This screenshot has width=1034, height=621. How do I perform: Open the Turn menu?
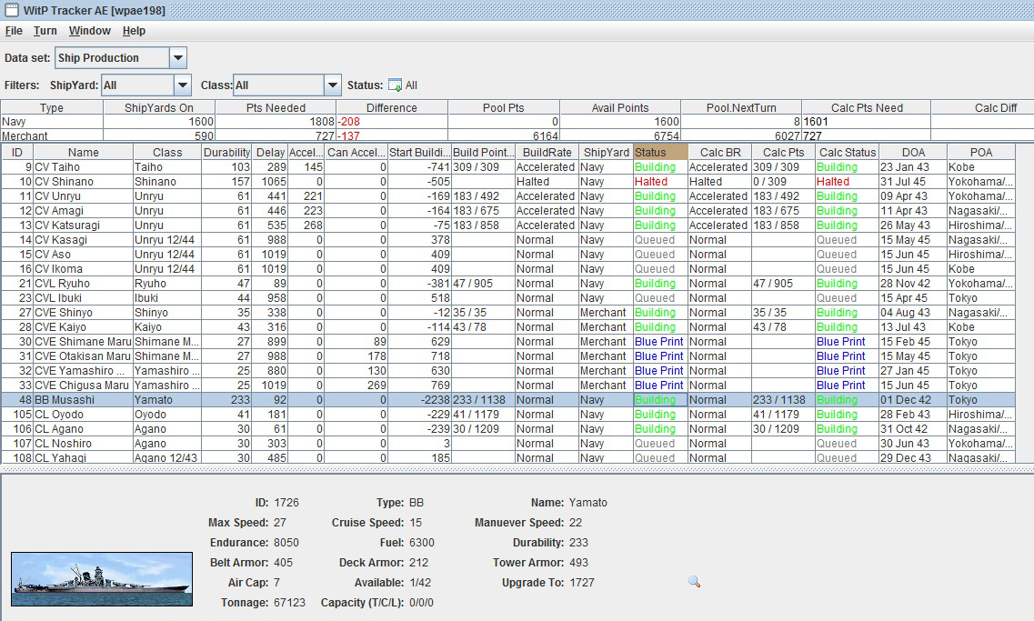pyautogui.click(x=45, y=31)
